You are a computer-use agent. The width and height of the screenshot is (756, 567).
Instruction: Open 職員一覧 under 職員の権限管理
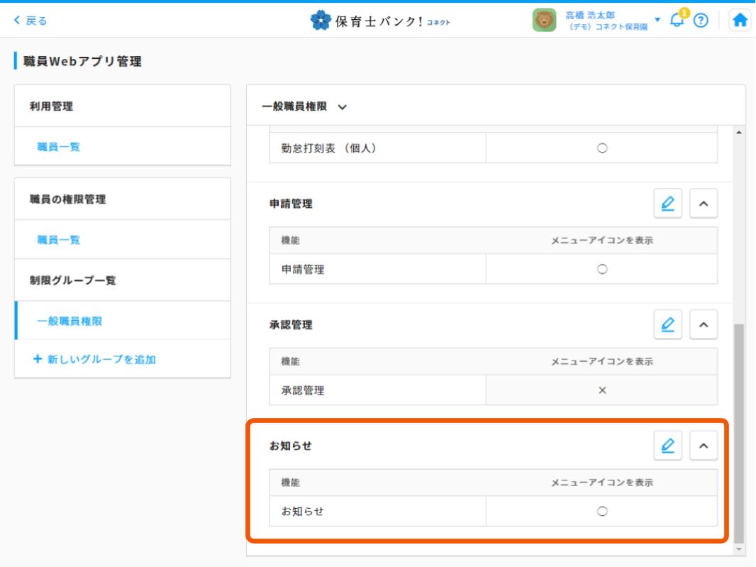click(59, 240)
